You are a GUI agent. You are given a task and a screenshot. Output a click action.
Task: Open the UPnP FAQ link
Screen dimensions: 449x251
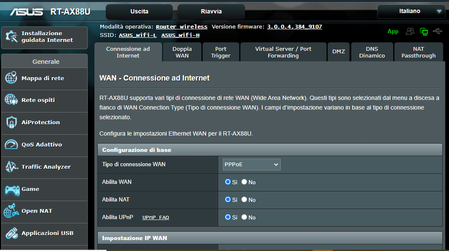(x=156, y=218)
